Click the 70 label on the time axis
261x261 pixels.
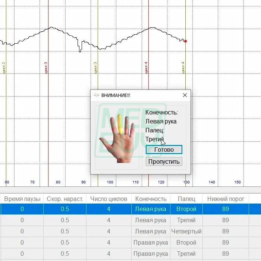click(x=32, y=182)
